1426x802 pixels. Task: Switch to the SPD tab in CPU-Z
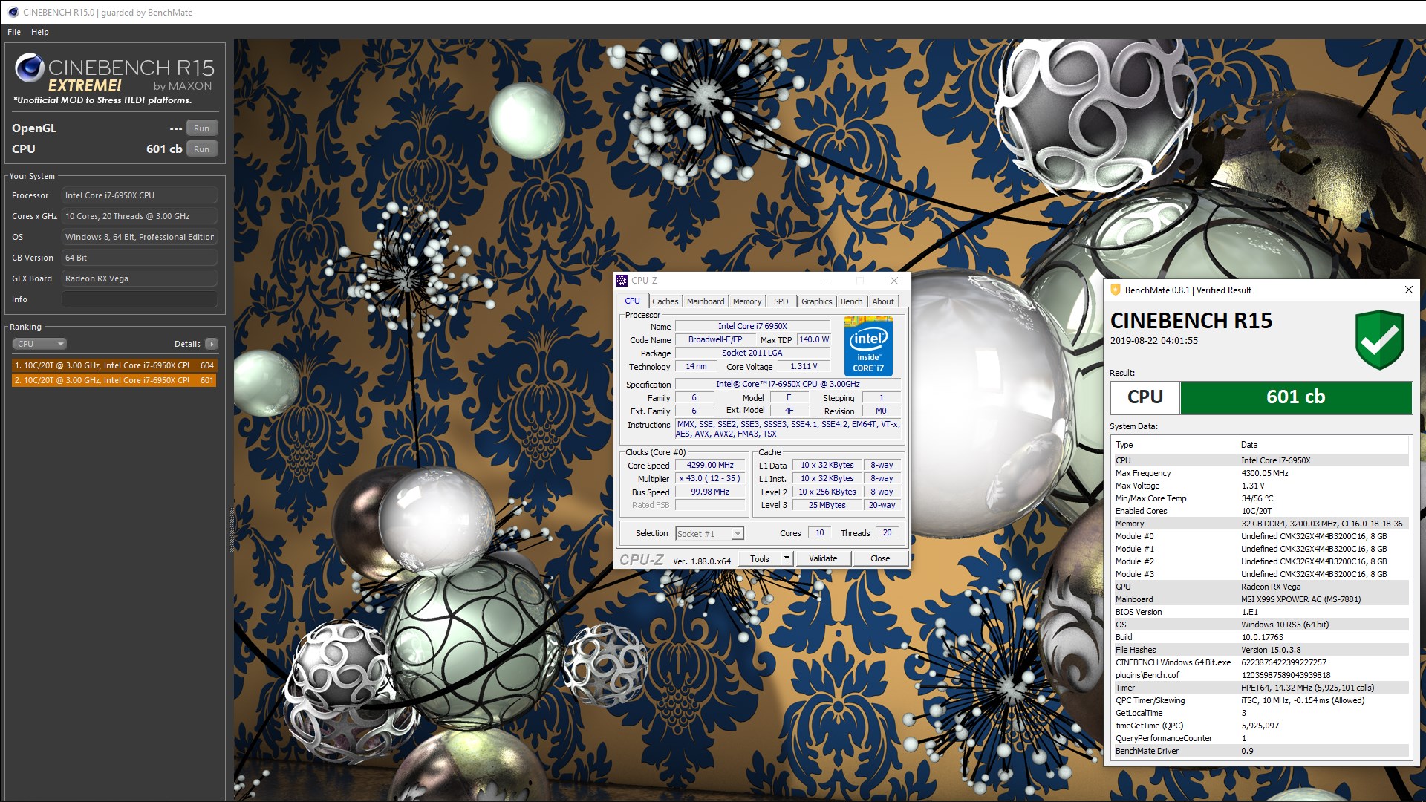pos(781,301)
